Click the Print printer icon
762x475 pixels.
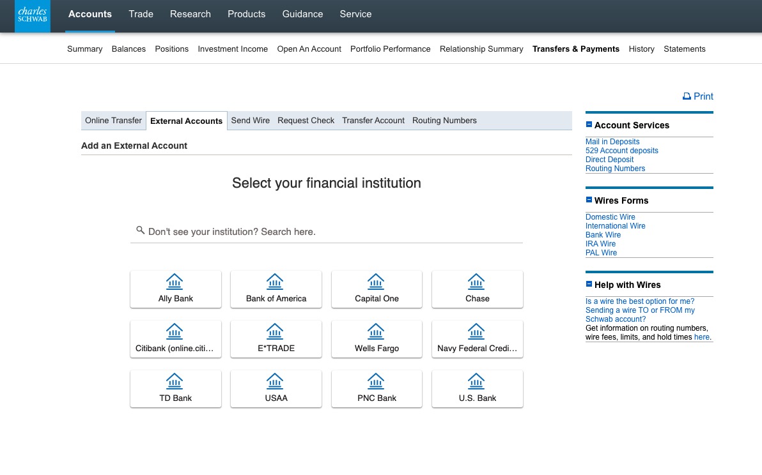point(687,96)
